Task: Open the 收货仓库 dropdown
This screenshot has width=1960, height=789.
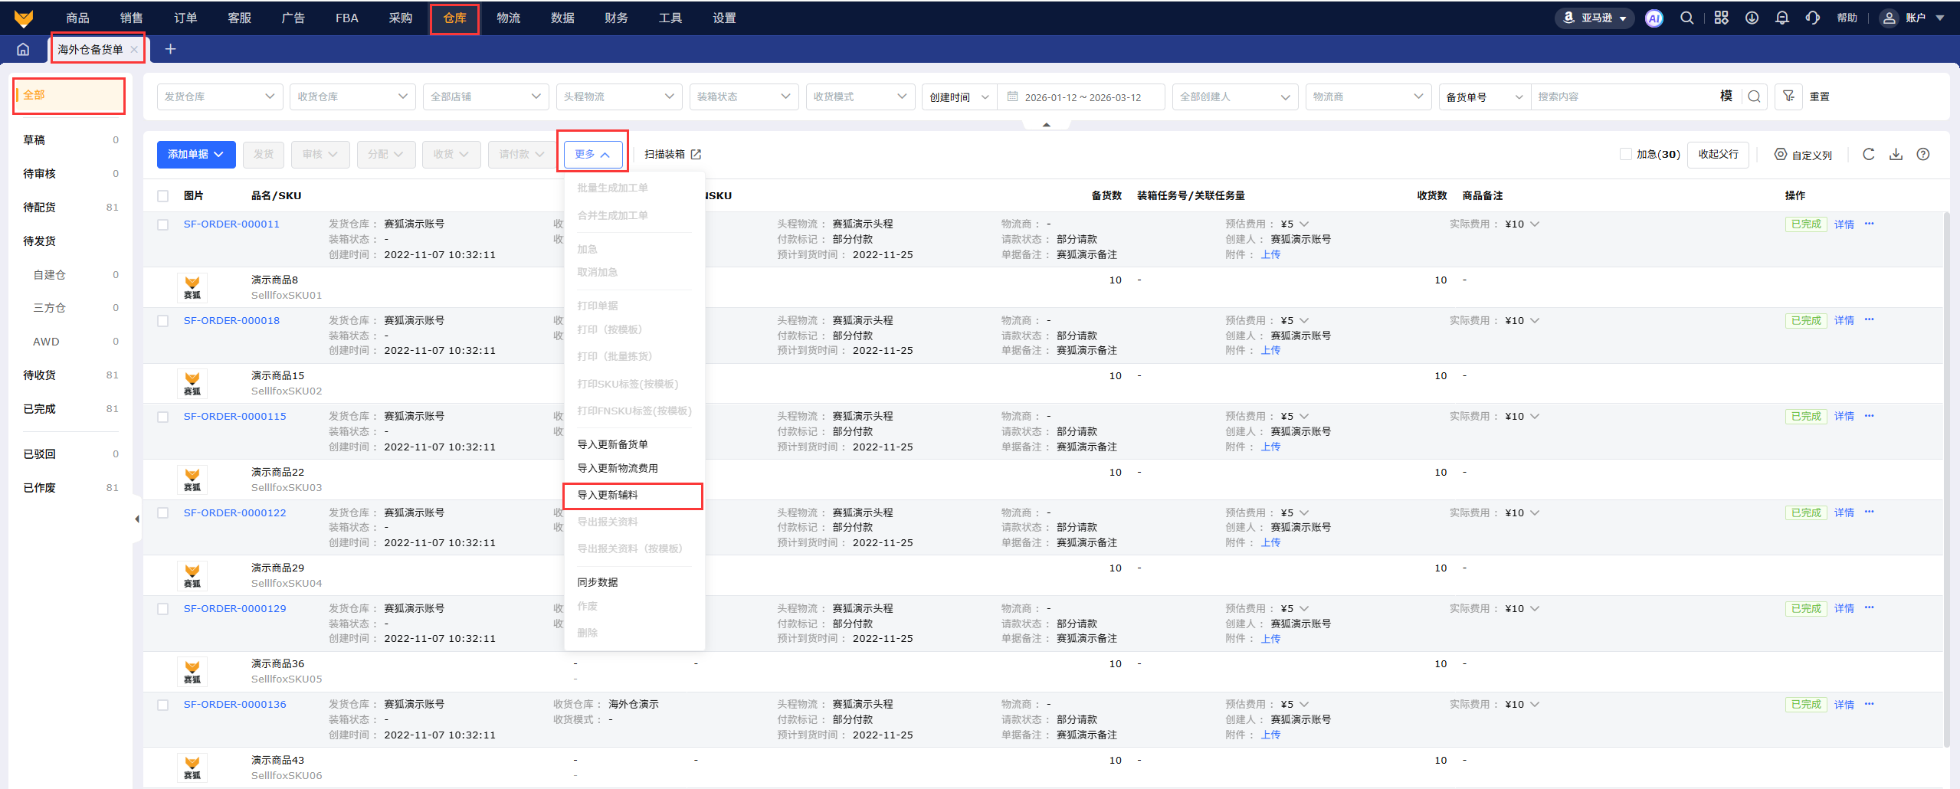Action: (352, 97)
